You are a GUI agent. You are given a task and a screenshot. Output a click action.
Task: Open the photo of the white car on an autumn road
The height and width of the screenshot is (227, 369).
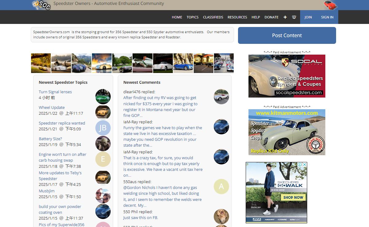[x=41, y=63]
